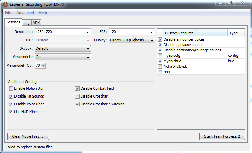
Task: Maximize the Lawena window
Action: tap(230, 3)
